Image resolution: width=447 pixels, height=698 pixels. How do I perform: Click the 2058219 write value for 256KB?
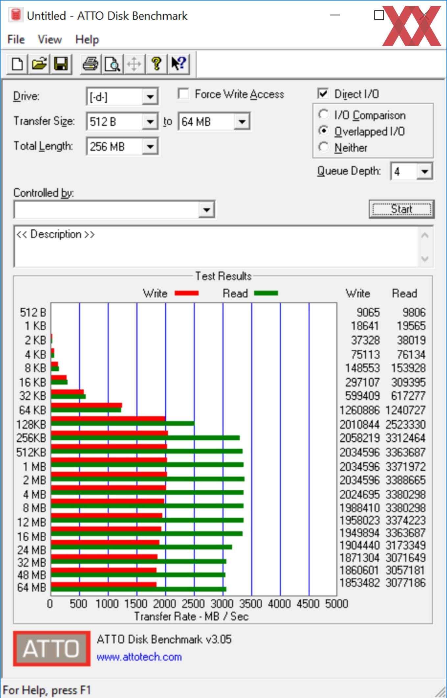tap(360, 438)
